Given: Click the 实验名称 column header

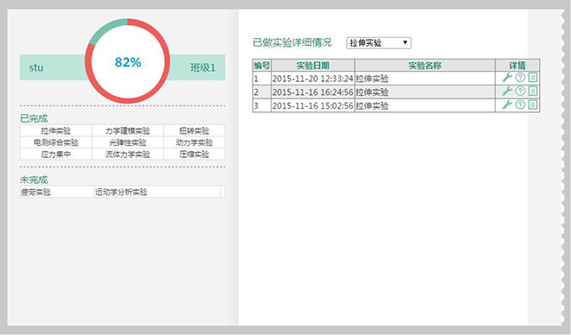Looking at the screenshot, I should pyautogui.click(x=425, y=66).
